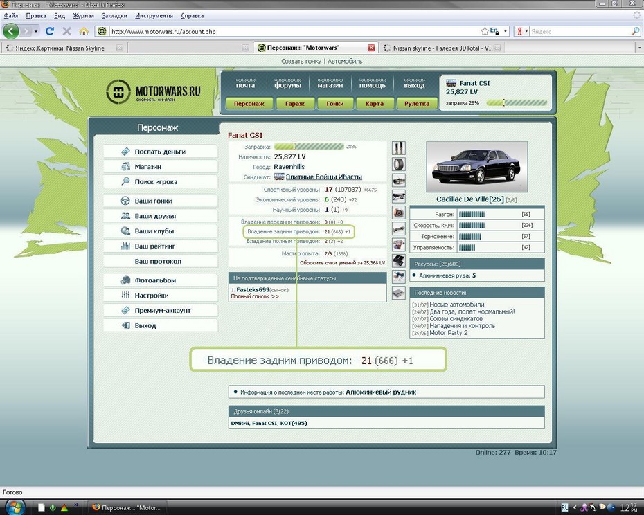Image resolution: width=644 pixels, height=515 pixels.
Task: Click the Ваш рейтинг chart icon
Action: tap(125, 246)
